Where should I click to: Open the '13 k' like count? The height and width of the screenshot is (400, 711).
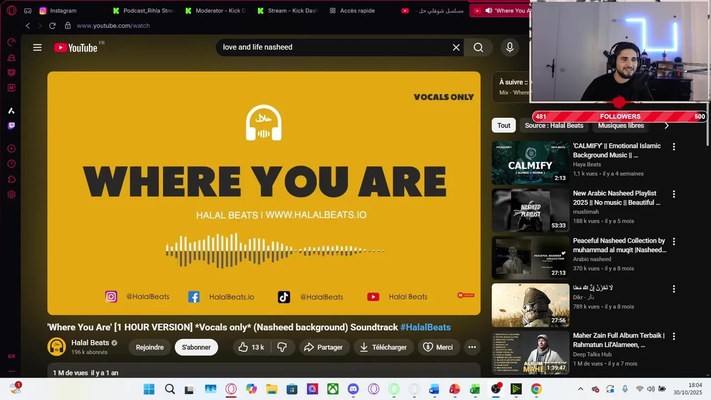click(258, 347)
